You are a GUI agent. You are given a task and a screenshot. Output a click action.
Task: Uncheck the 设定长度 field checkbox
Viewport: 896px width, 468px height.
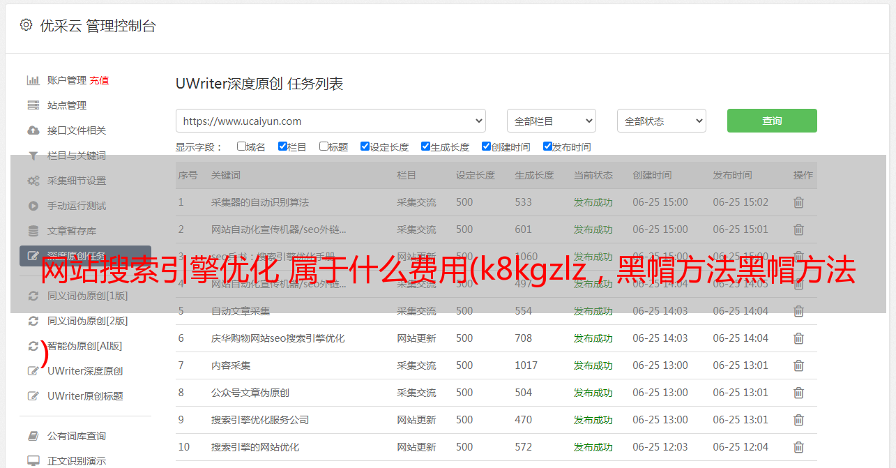tap(365, 146)
